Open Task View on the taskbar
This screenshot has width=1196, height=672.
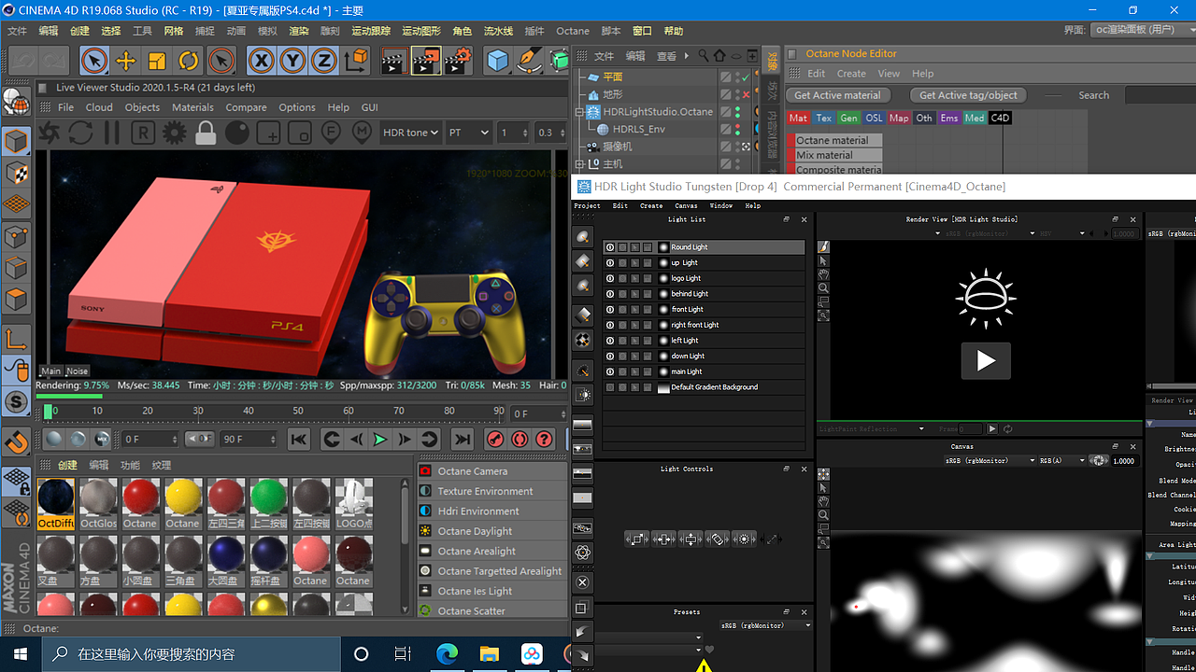[x=403, y=654]
